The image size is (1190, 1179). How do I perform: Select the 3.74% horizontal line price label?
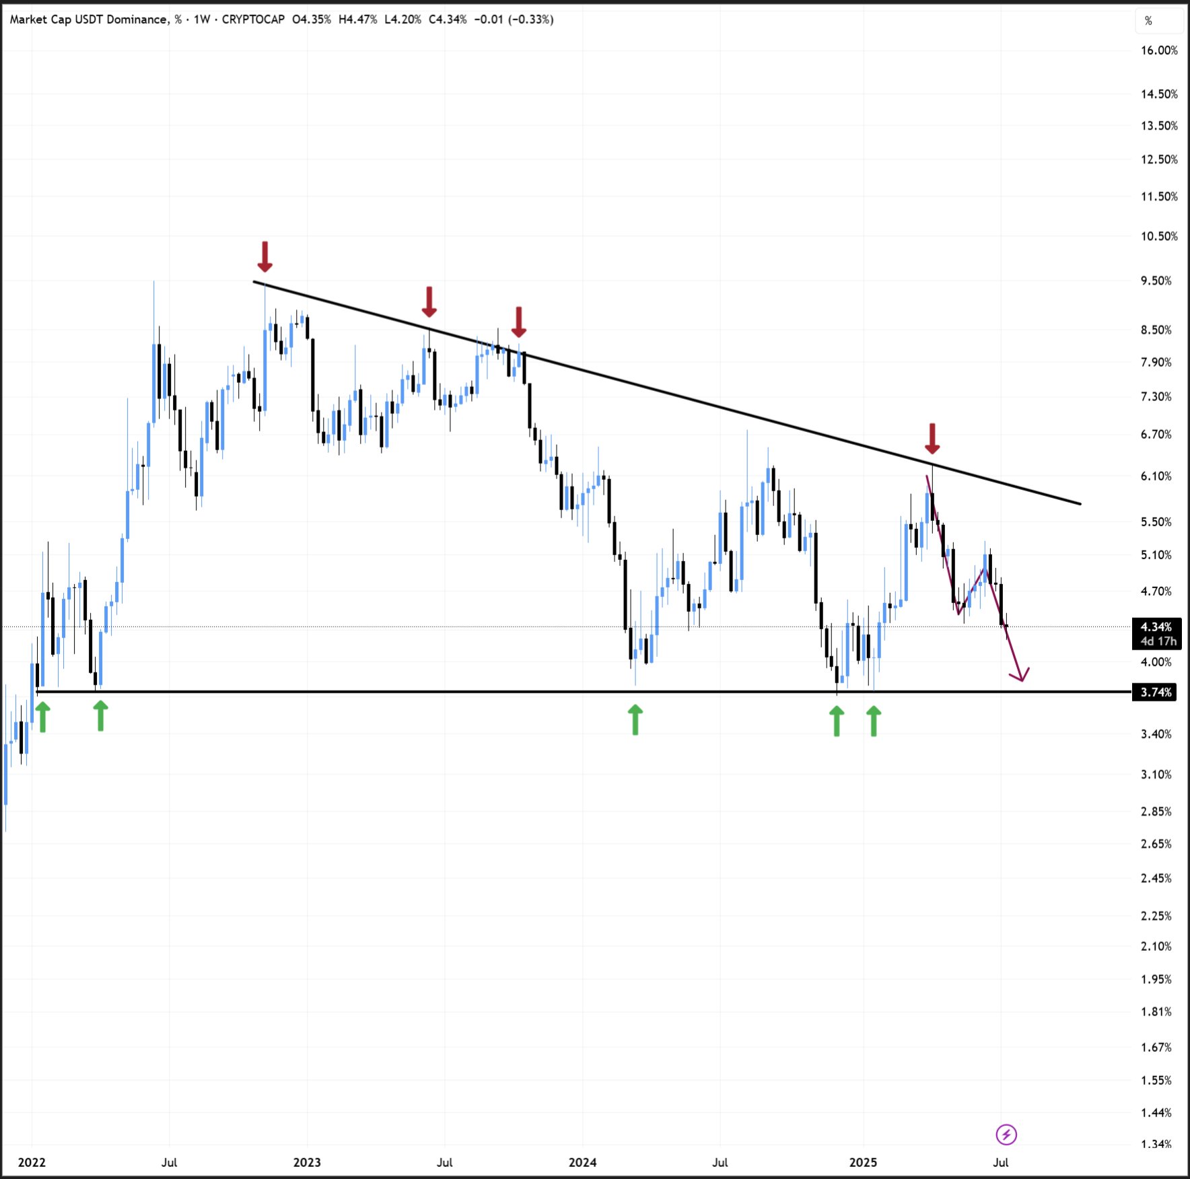(x=1155, y=692)
